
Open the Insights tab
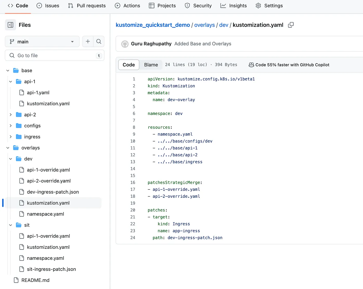[234, 6]
